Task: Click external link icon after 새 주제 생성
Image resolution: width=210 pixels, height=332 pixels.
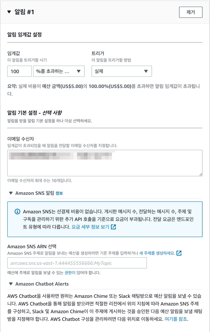Action: click(x=179, y=253)
